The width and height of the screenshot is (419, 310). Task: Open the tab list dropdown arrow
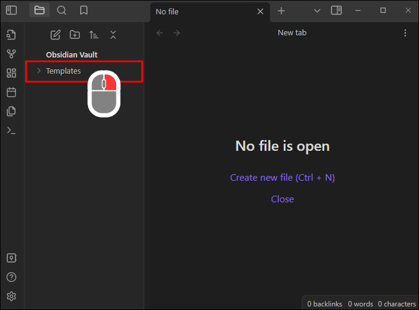coord(317,11)
